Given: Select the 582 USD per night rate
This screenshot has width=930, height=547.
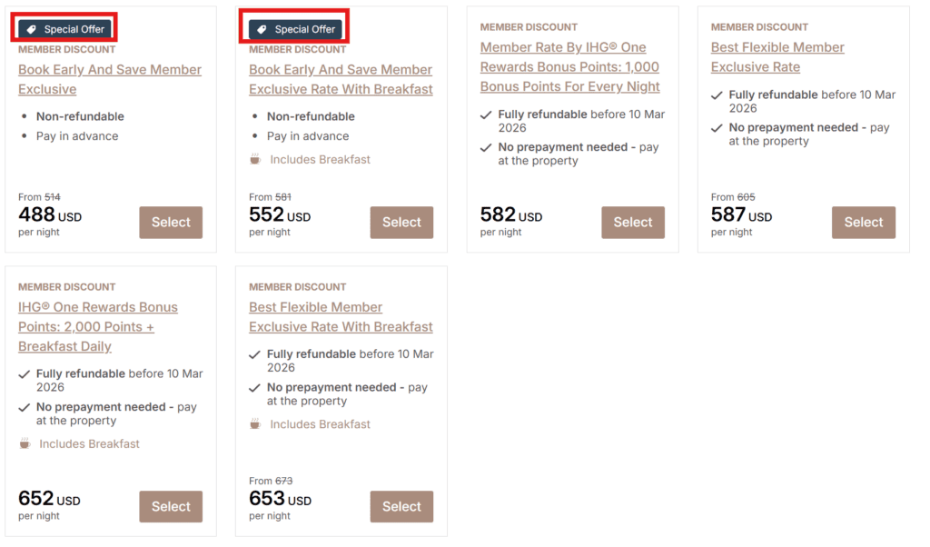Looking at the screenshot, I should click(633, 222).
